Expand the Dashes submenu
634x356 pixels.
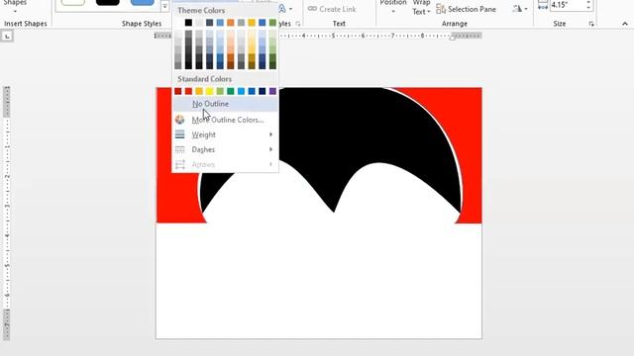[x=225, y=149]
